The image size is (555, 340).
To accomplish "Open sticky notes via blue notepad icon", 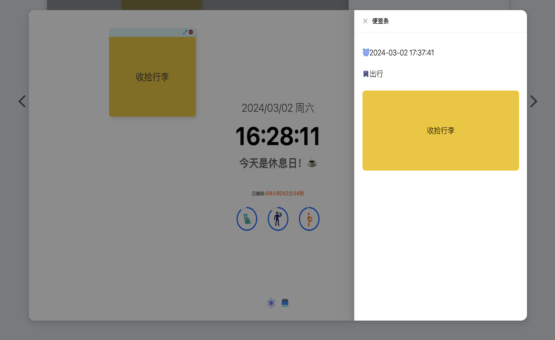I will [x=285, y=303].
